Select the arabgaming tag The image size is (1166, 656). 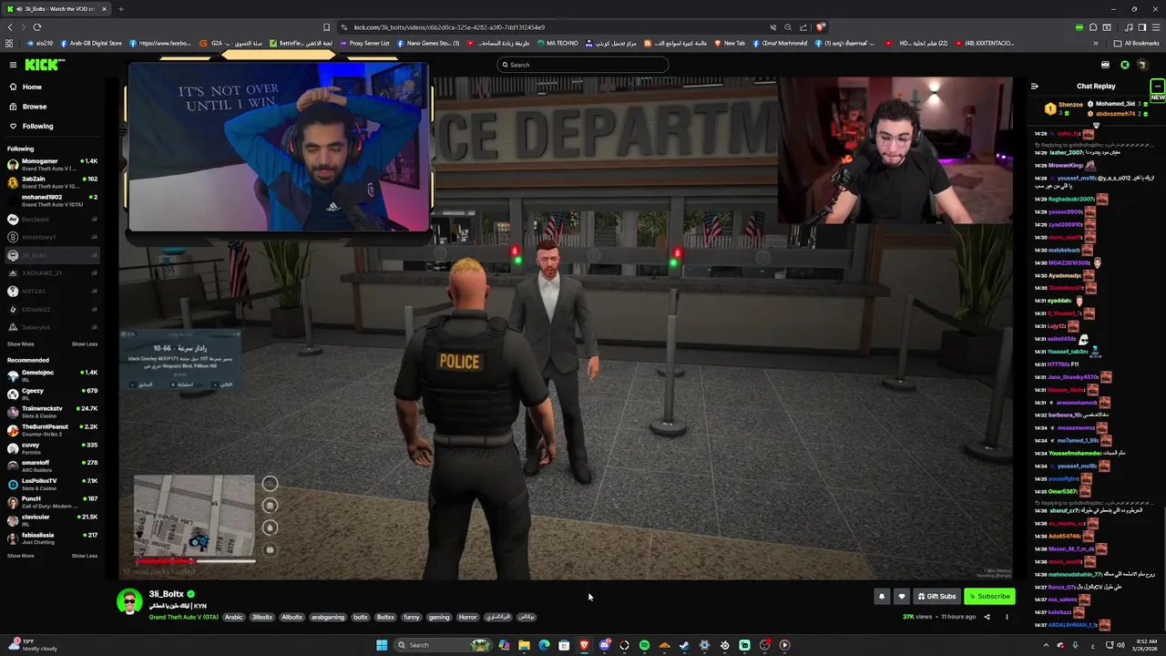point(328,617)
